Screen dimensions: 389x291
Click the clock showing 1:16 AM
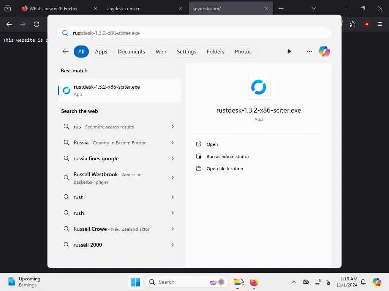(347, 282)
